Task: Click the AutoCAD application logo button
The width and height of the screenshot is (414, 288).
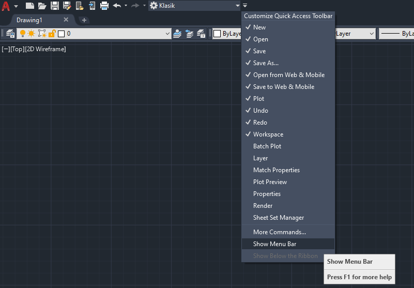Action: coord(6,6)
